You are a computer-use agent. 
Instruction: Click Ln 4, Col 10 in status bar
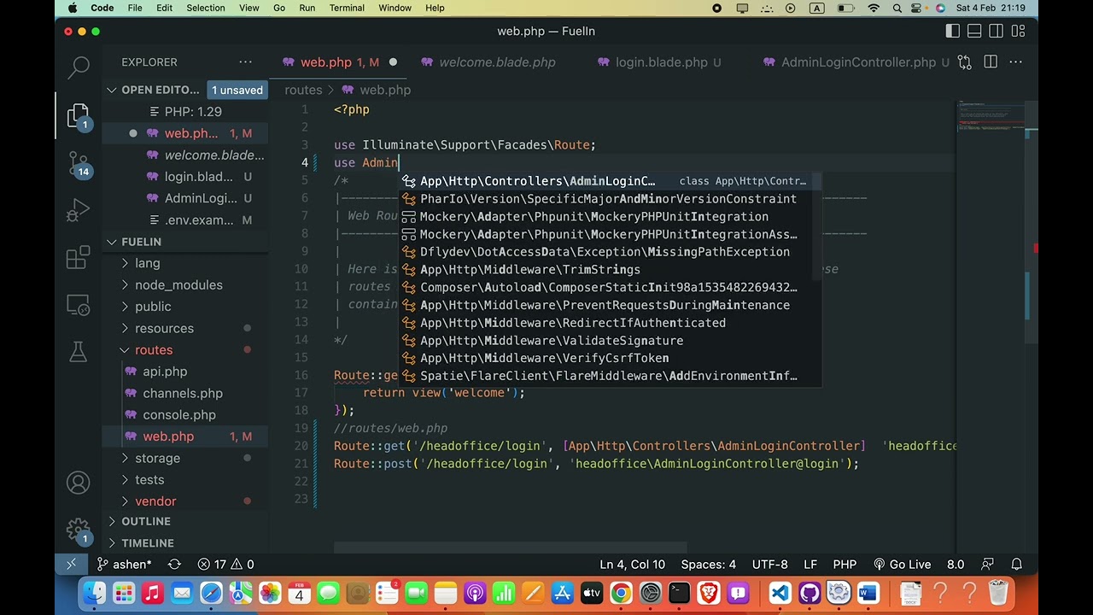point(632,564)
